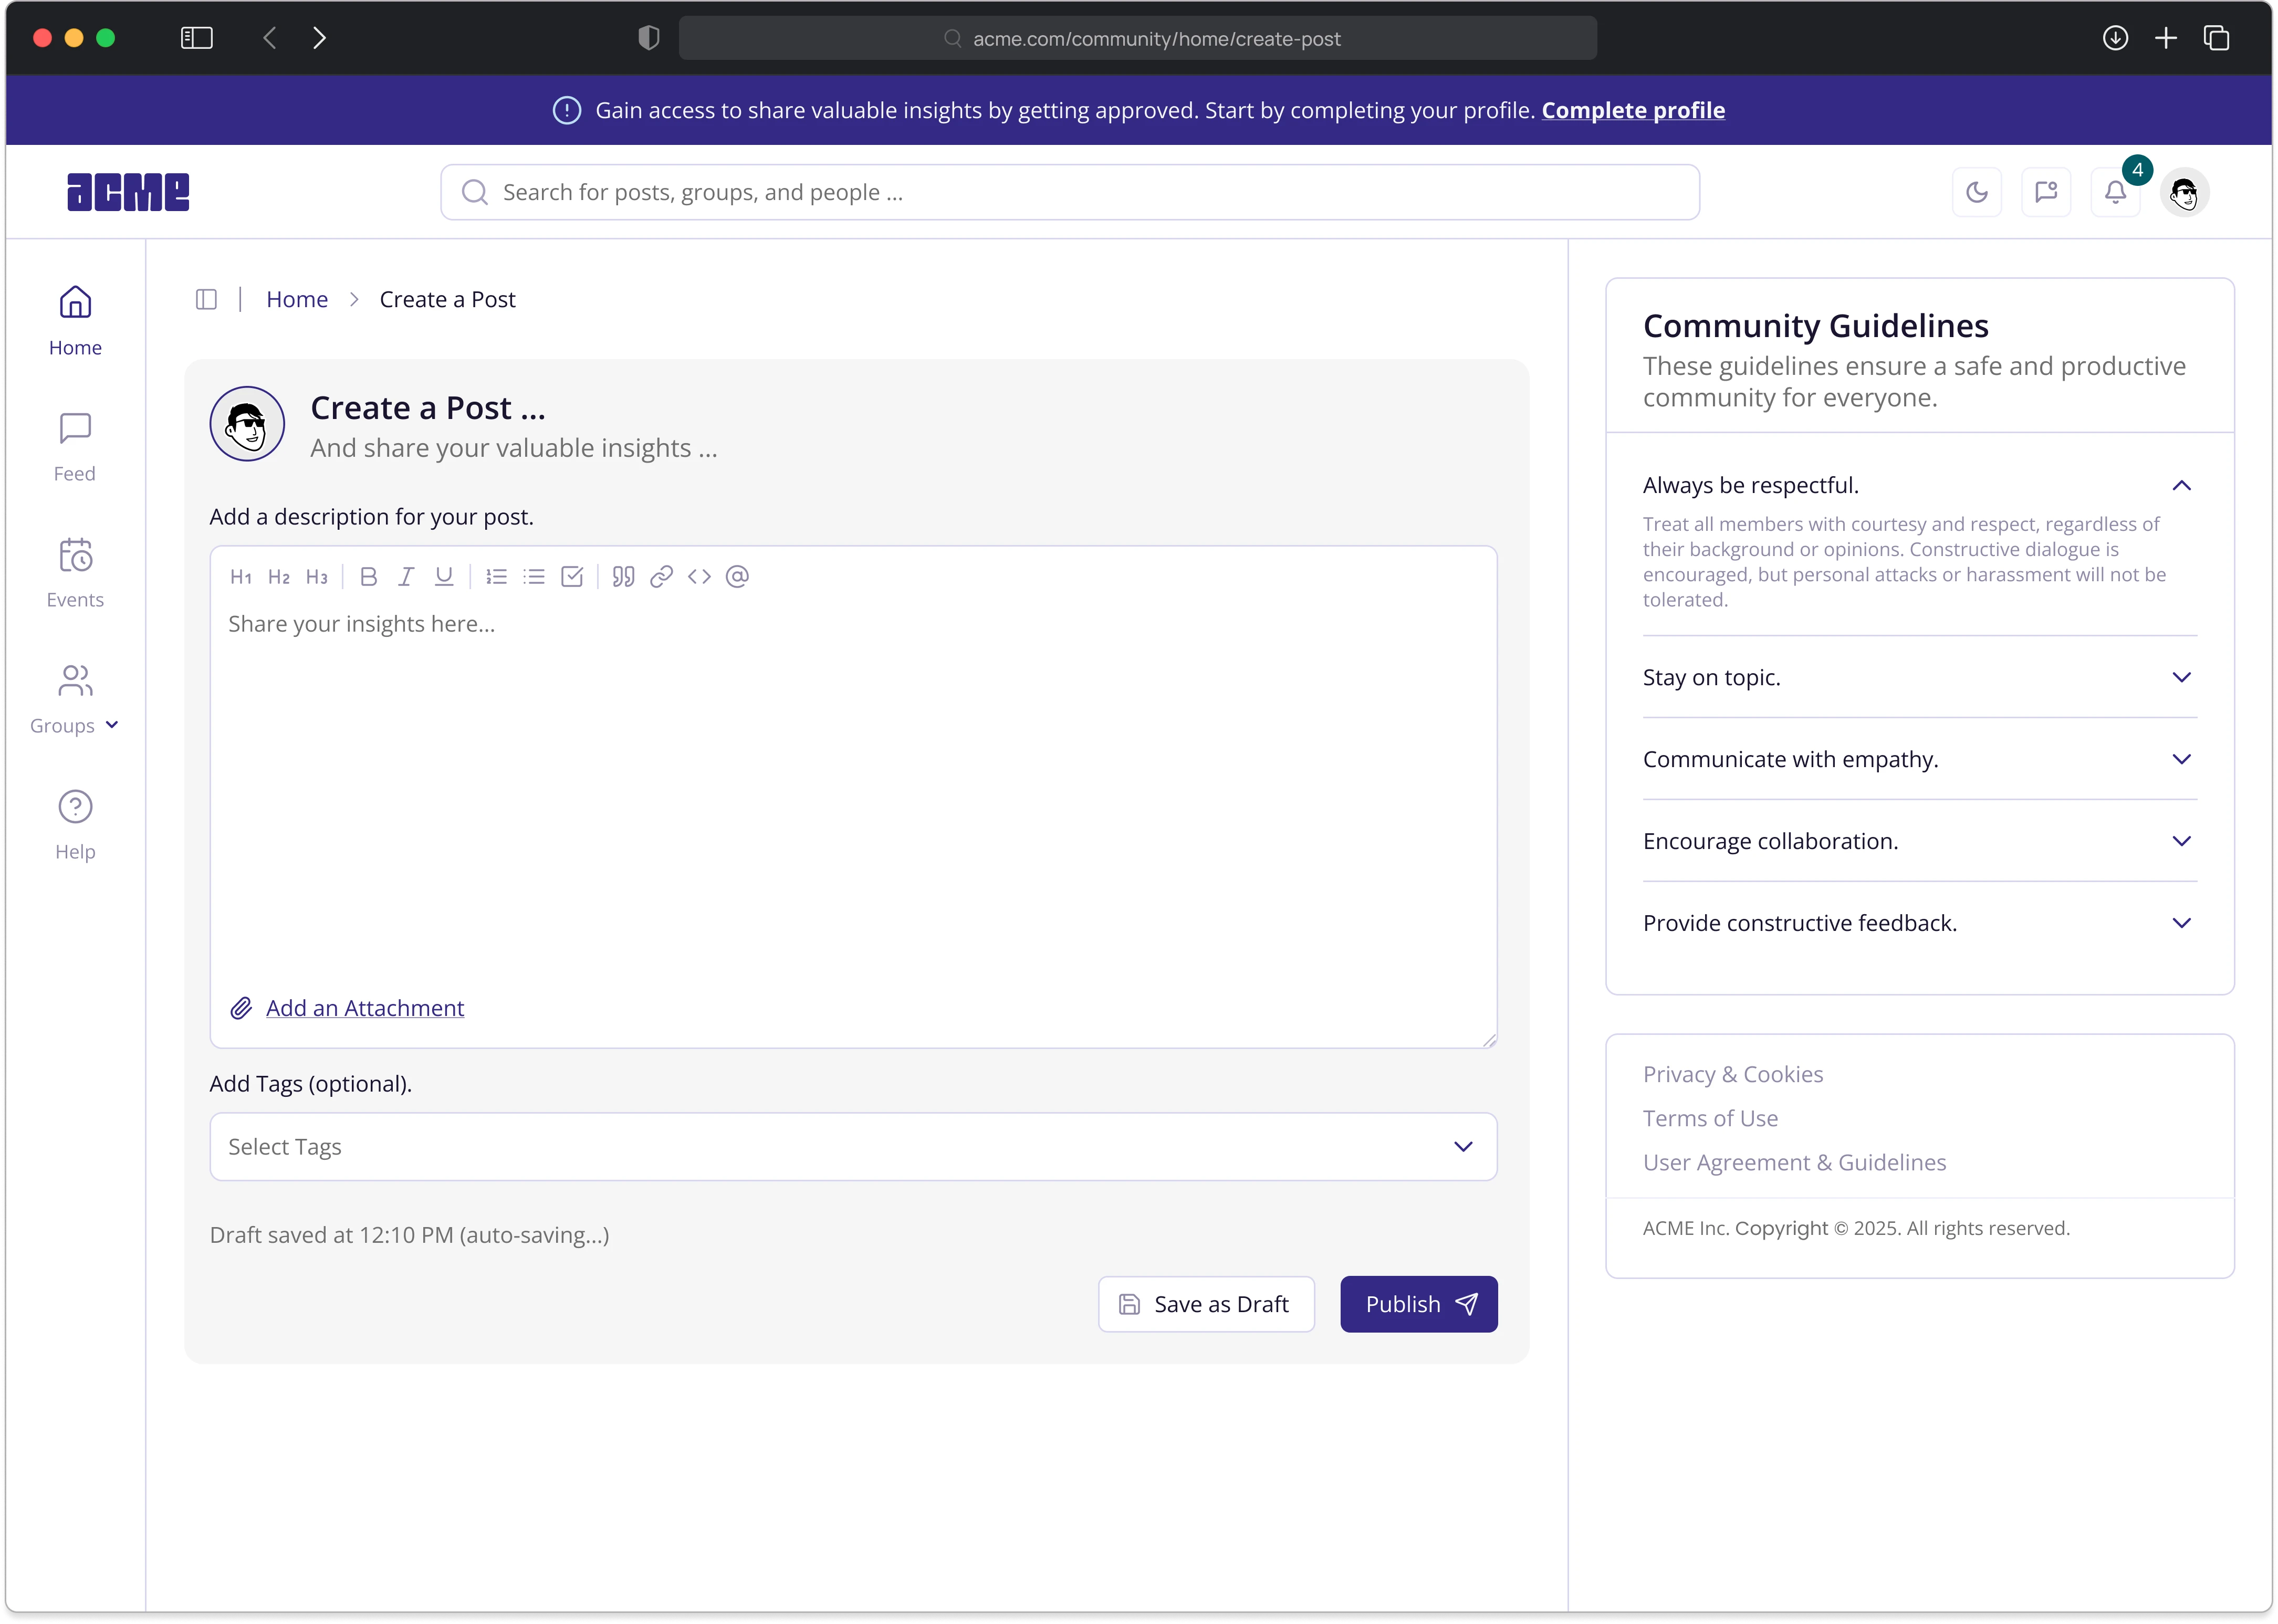The image size is (2278, 1624).
Task: Toggle the checklist formatting option
Action: [572, 576]
